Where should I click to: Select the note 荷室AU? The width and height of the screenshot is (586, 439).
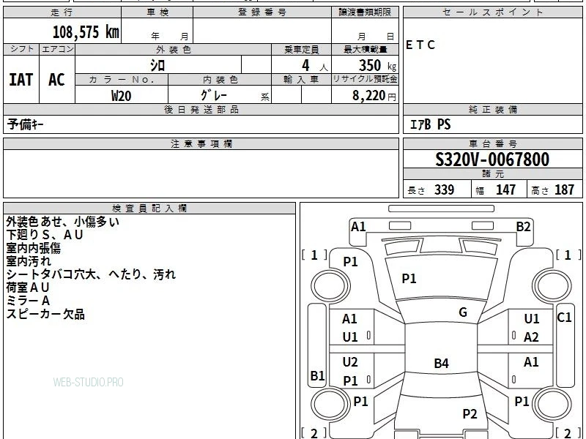(28, 288)
